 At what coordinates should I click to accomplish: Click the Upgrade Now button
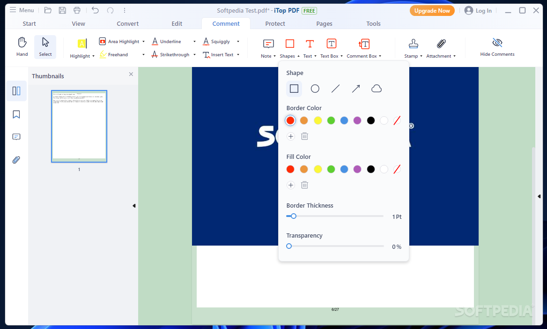[x=432, y=11]
